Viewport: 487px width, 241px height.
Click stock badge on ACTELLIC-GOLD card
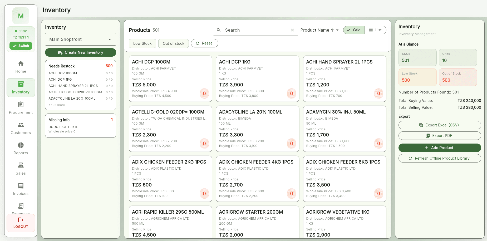[204, 144]
